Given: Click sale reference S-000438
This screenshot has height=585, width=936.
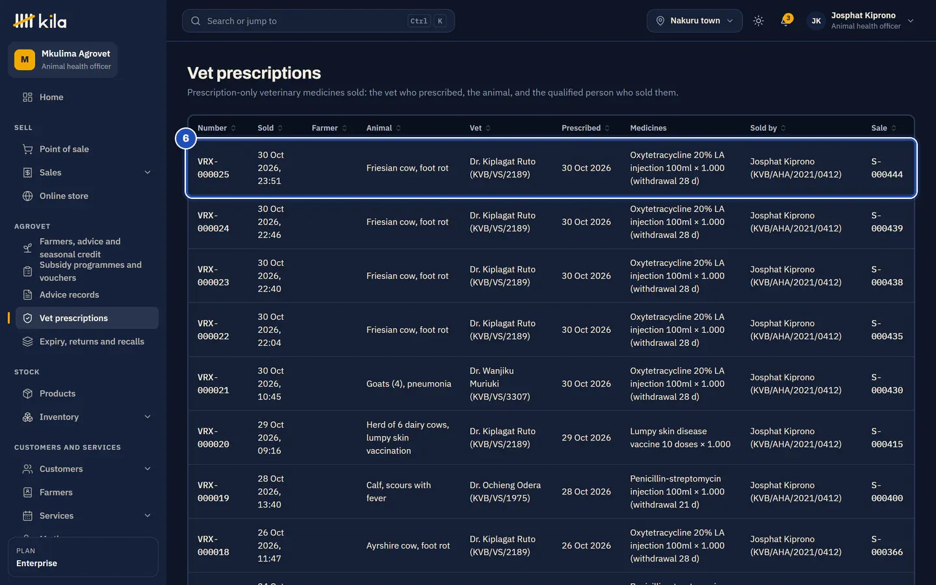Looking at the screenshot, I should pyautogui.click(x=887, y=276).
